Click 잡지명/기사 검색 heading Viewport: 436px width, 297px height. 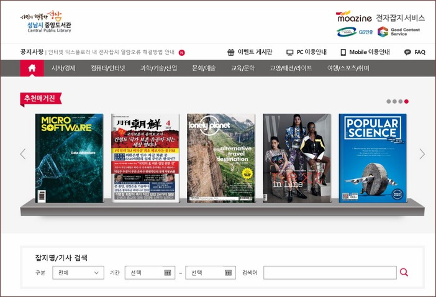coord(61,257)
